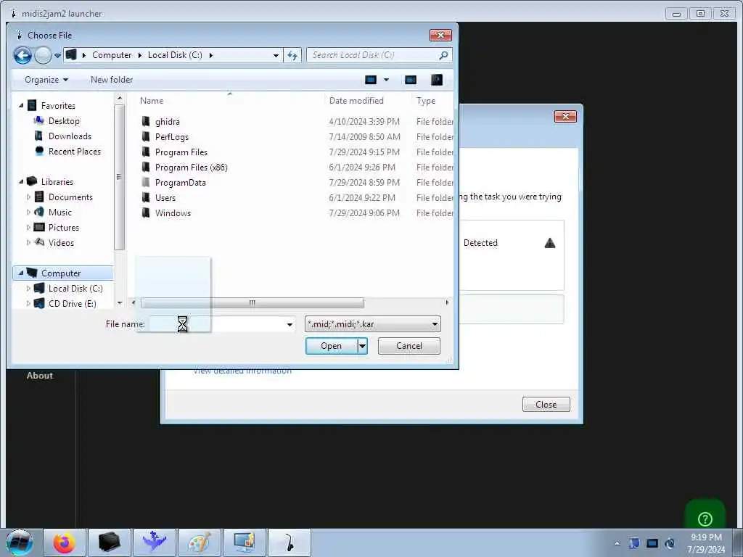Open Paint from the taskbar
Image resolution: width=743 pixels, height=557 pixels.
pos(200,542)
